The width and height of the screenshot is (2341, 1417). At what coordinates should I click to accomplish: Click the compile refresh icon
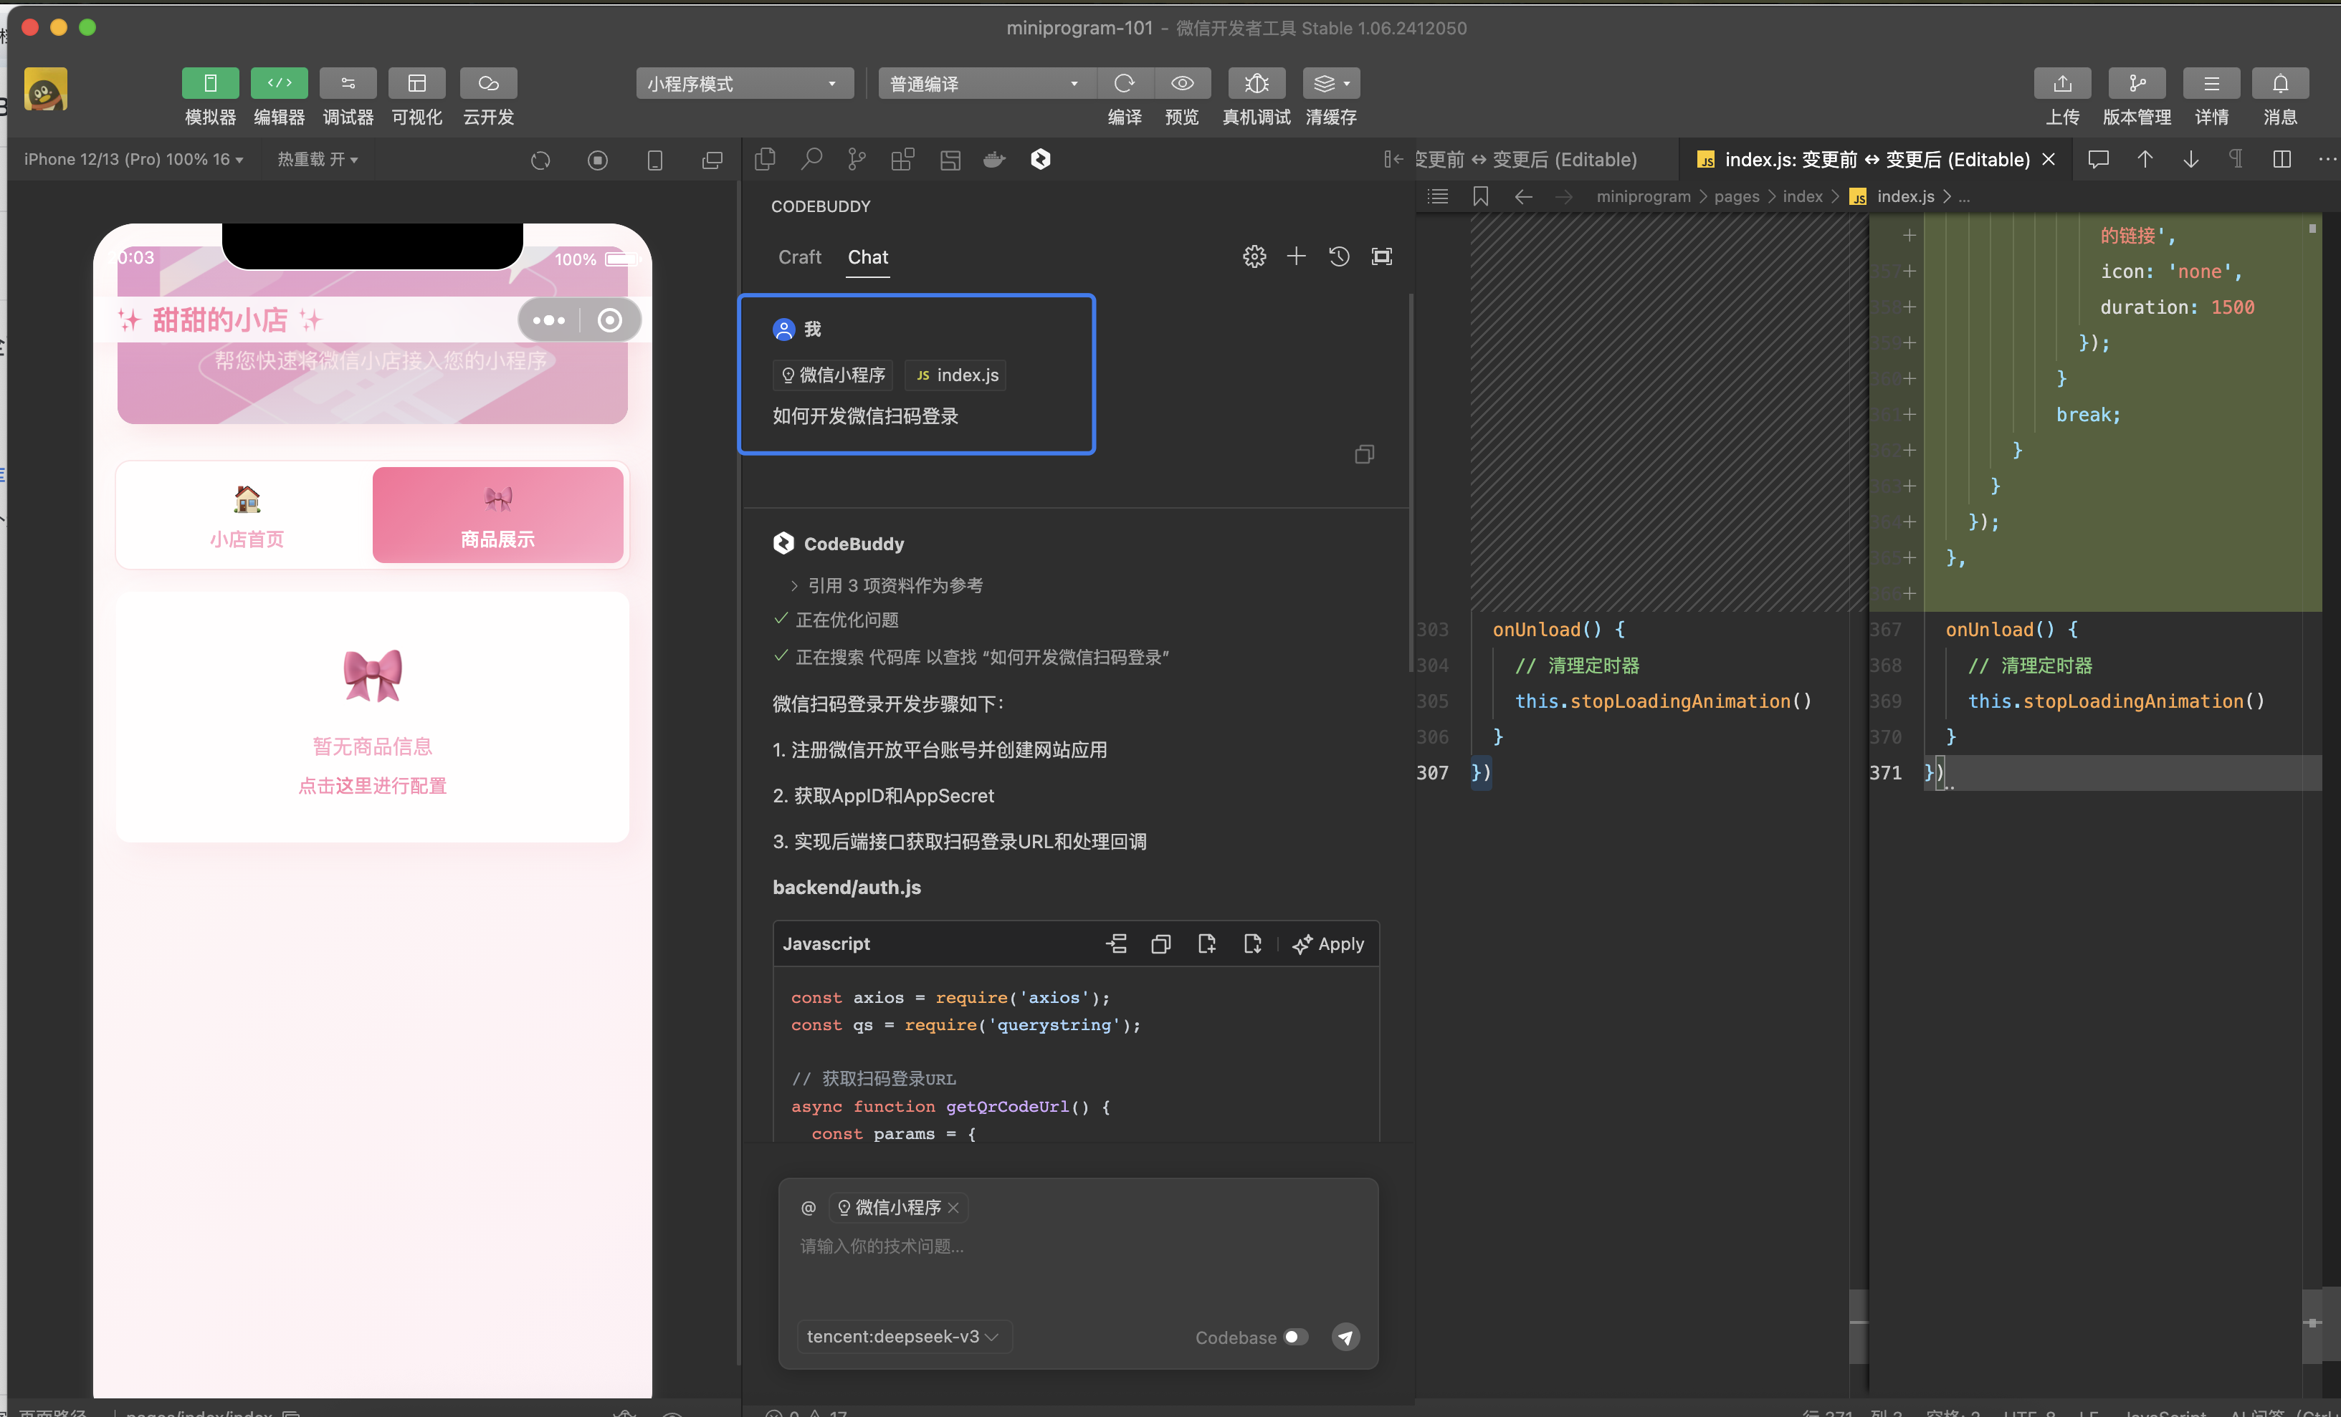(x=1124, y=84)
